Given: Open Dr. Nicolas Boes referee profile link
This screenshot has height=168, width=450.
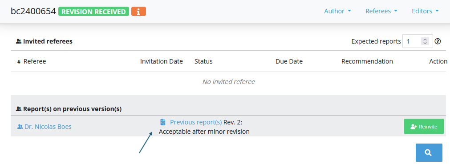Looking at the screenshot, I should (x=48, y=126).
